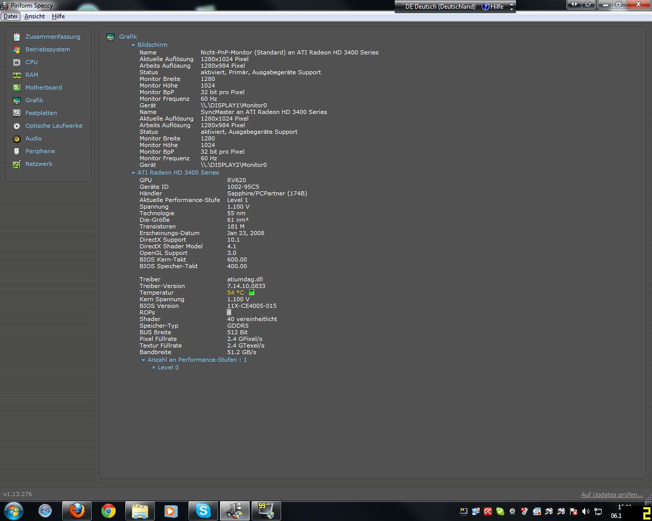Click the Gerät value \\.\DISPLAY2\Monitor0
652x521 pixels.
(x=234, y=165)
